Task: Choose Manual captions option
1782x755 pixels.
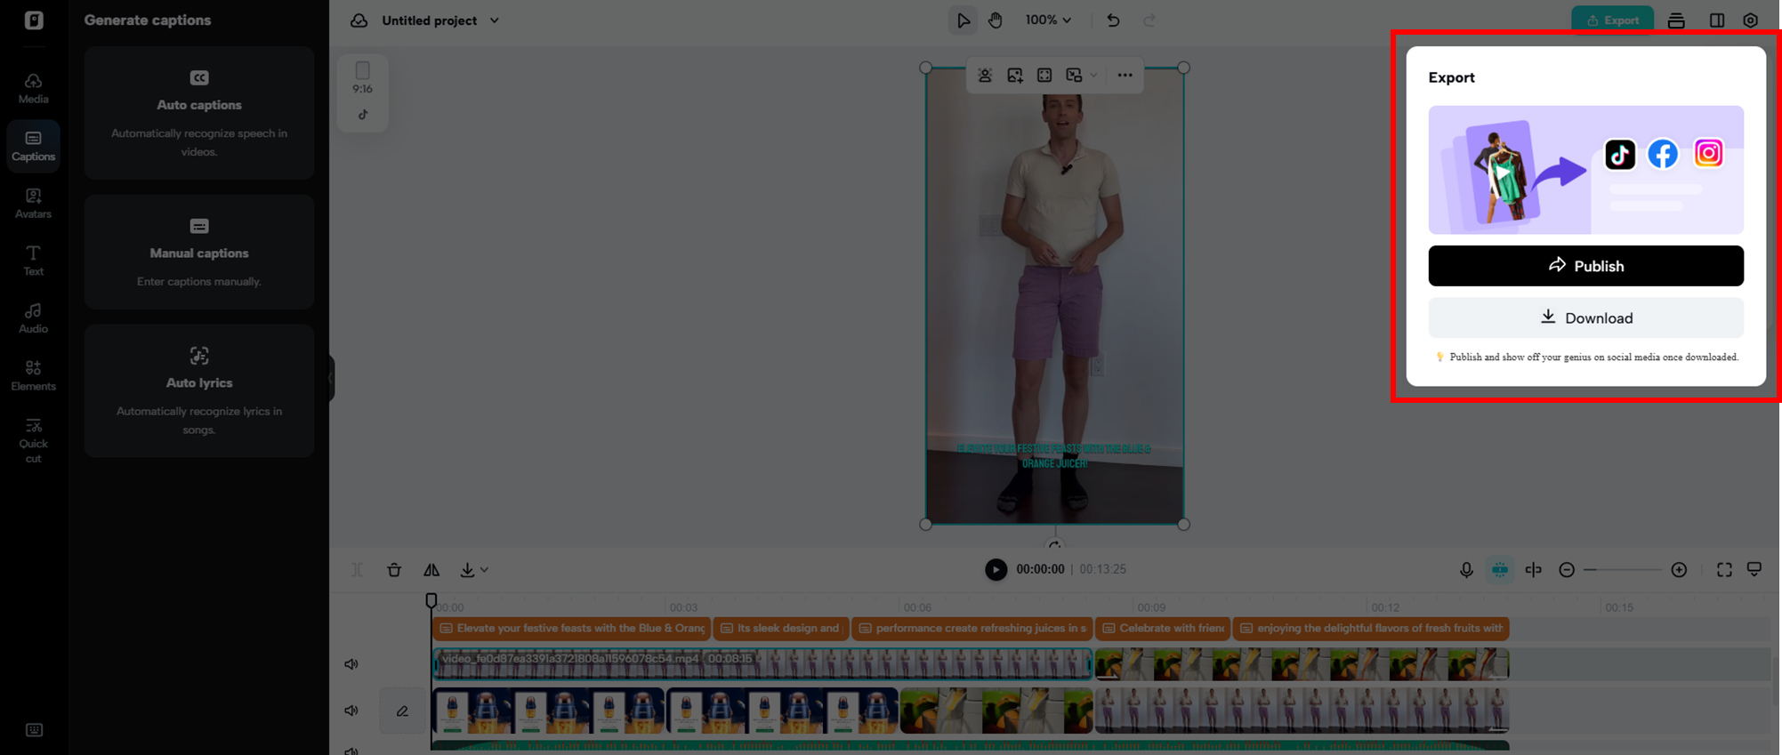Action: [x=199, y=252]
